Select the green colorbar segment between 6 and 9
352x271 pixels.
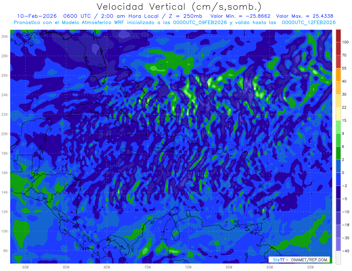pos(338,140)
